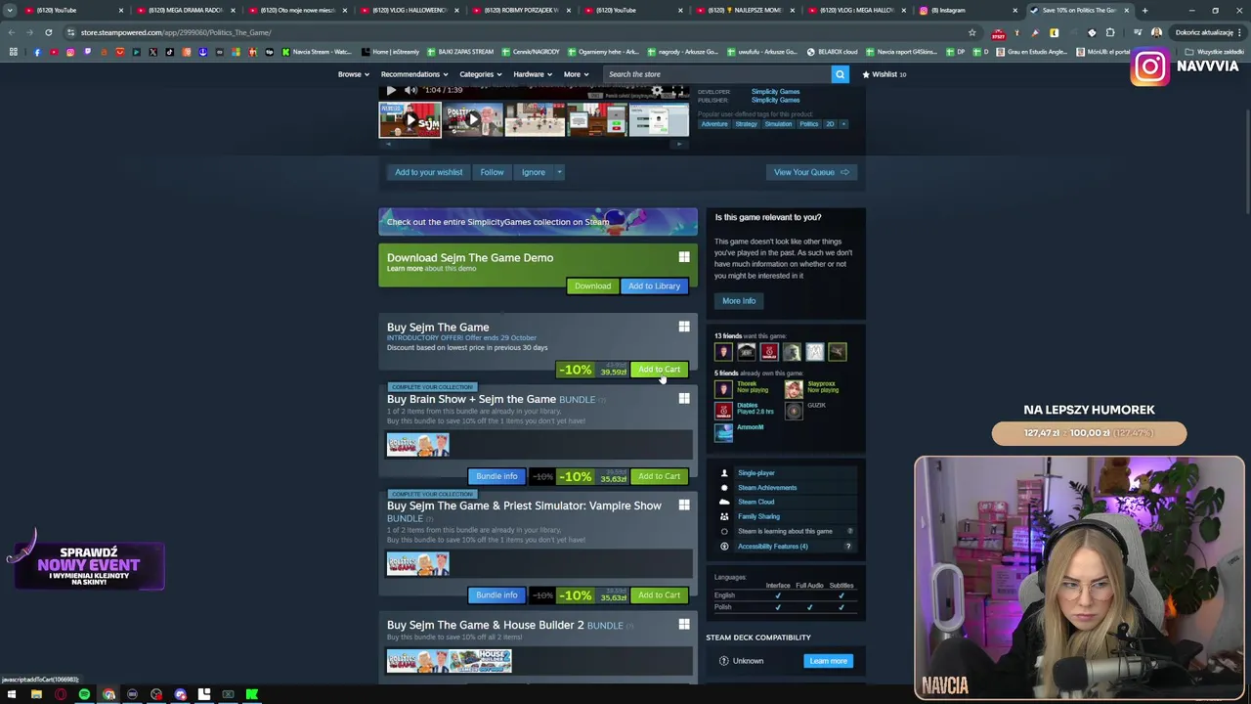The image size is (1251, 704).
Task: Open the More menu
Action: (x=576, y=74)
